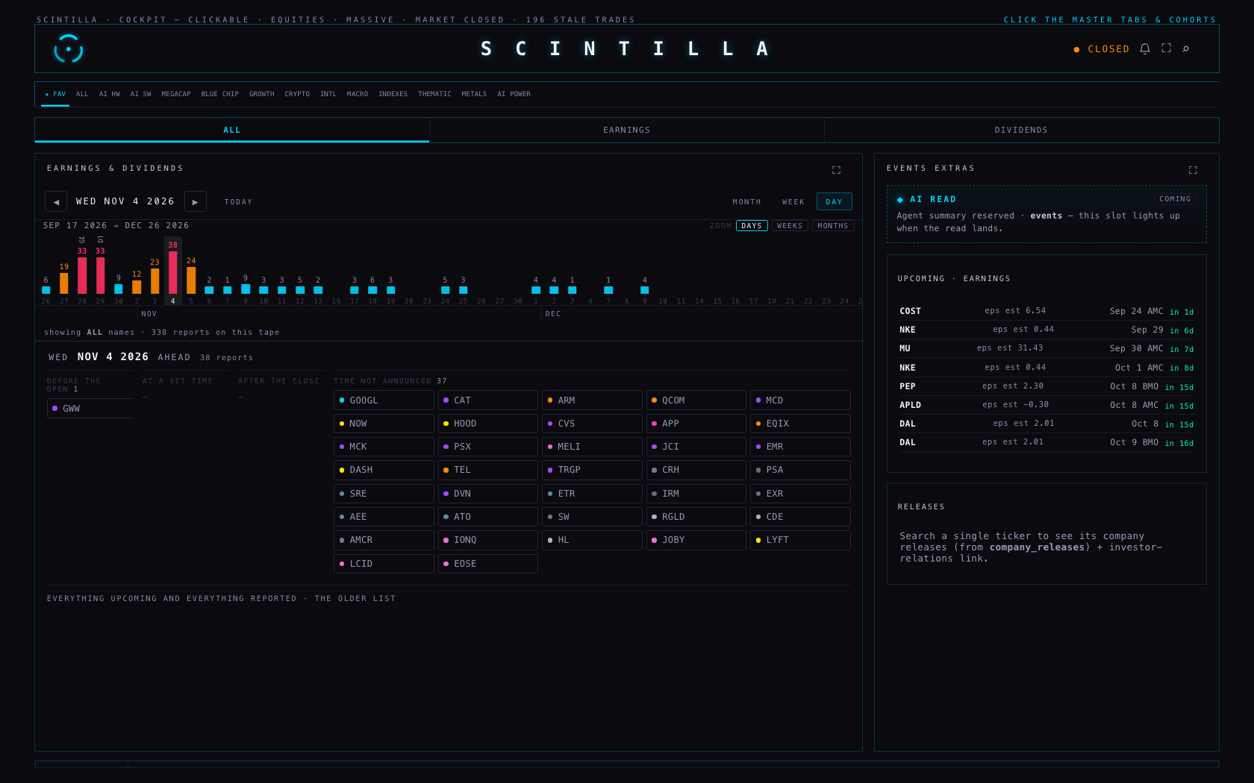
Task: Open the older list section header
Action: [221, 598]
